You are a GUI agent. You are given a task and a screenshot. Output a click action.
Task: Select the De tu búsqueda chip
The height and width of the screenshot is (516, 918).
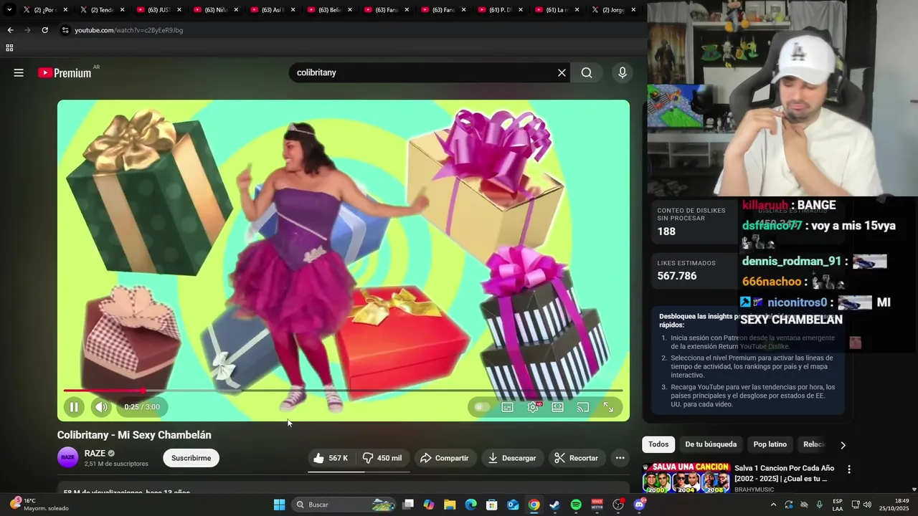click(x=711, y=444)
